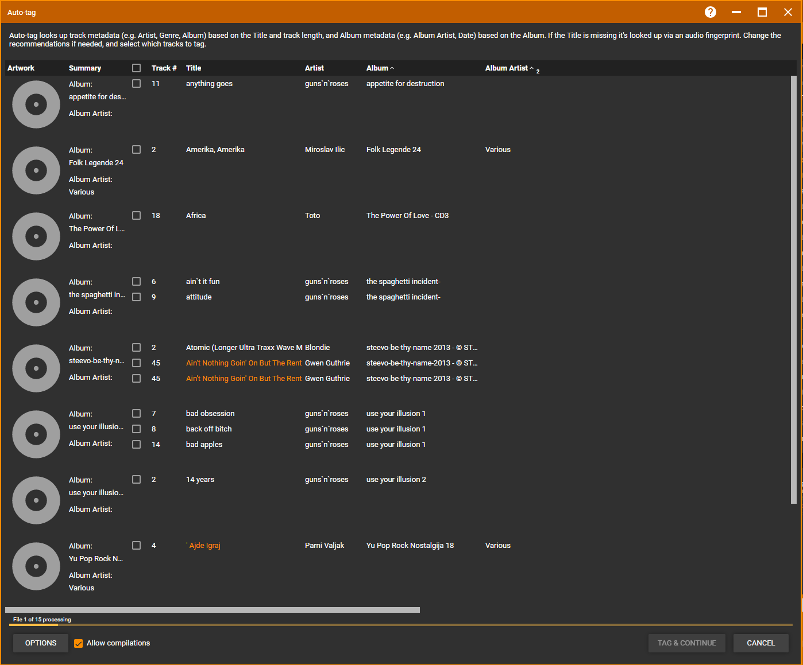The image size is (803, 665).
Task: Click the Yu Pop Rock Nostalgija artwork
Action: click(x=36, y=566)
